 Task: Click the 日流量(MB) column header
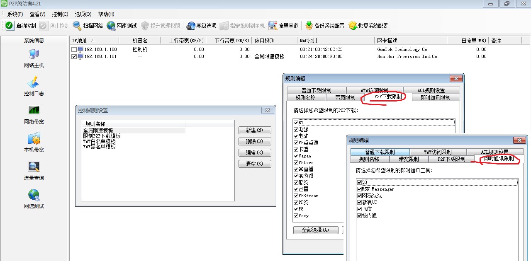click(468, 41)
